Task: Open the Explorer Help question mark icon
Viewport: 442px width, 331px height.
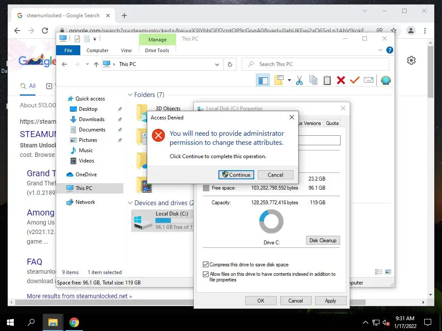Action: click(x=390, y=50)
